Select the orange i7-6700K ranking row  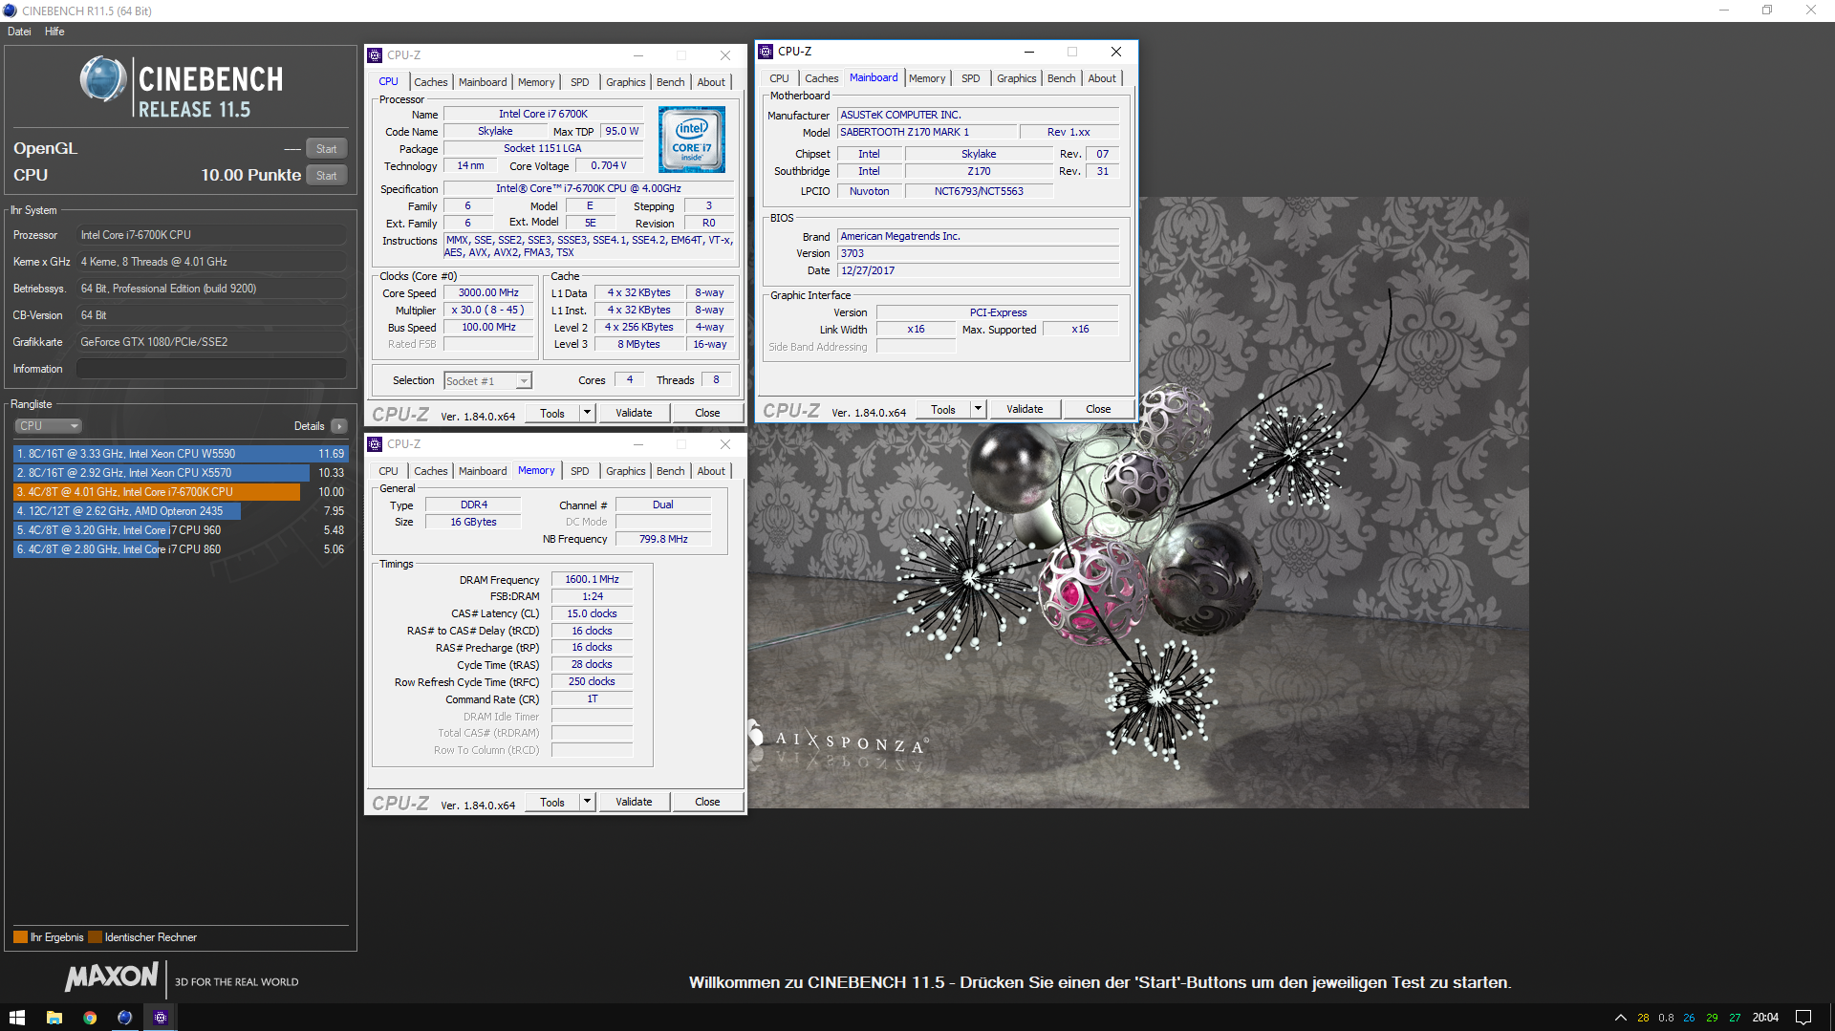pyautogui.click(x=180, y=492)
